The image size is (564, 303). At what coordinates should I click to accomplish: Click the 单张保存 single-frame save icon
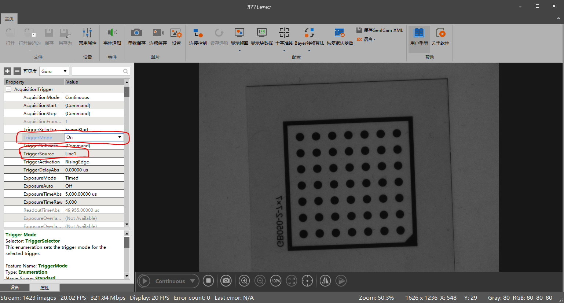(136, 36)
